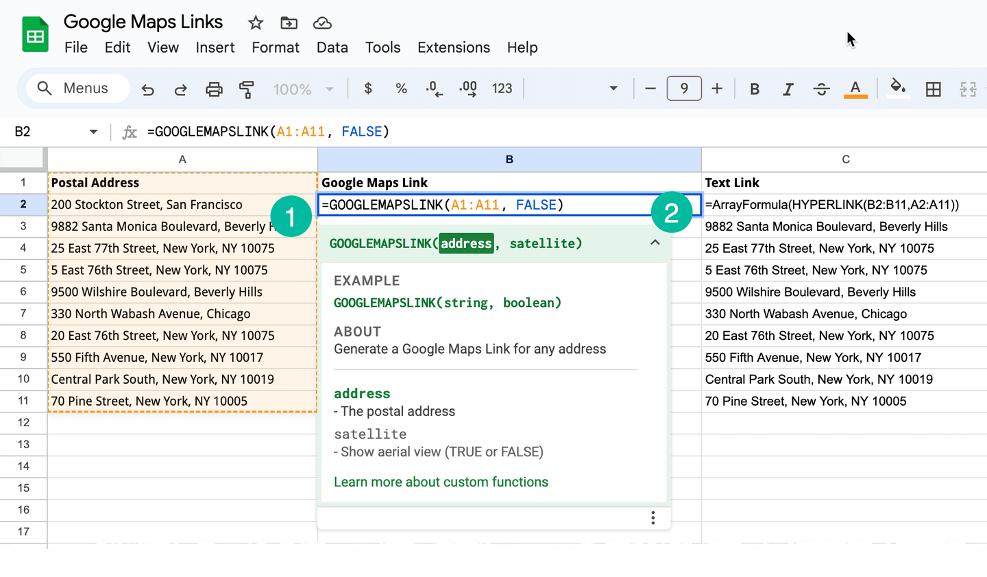The height and width of the screenshot is (577, 987).
Task: Open the Extensions menu
Action: 454,47
